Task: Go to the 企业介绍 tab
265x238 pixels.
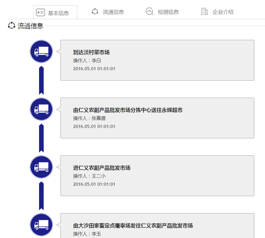Action: point(223,12)
